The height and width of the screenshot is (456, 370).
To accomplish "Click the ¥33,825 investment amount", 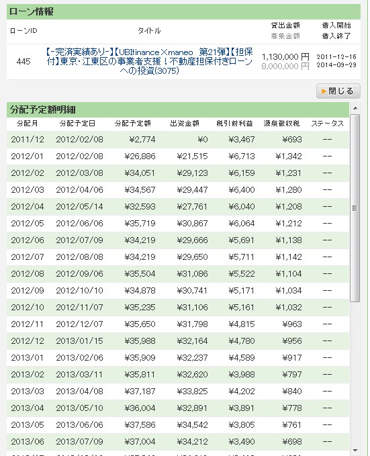I will click(192, 392).
